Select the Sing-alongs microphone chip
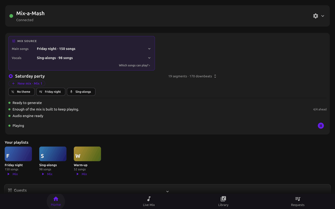335x209 pixels. [81, 92]
